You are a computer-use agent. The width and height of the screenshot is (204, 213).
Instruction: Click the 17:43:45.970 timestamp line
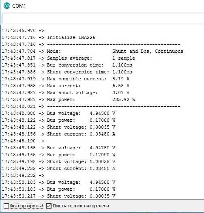click(x=23, y=30)
